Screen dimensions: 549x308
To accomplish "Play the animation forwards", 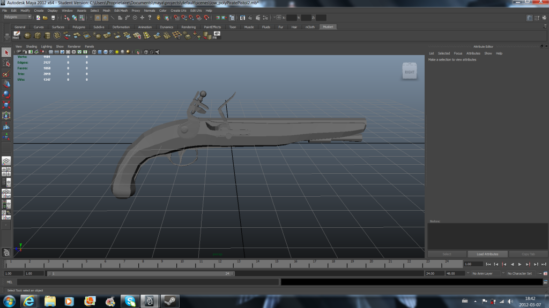I will [x=520, y=264].
